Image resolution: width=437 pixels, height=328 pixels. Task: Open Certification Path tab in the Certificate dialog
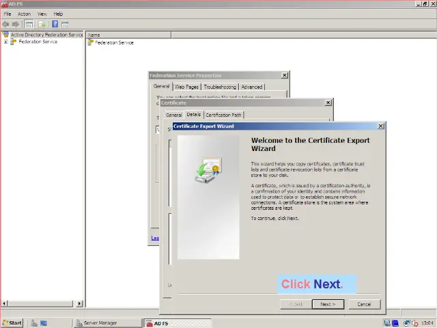click(223, 115)
